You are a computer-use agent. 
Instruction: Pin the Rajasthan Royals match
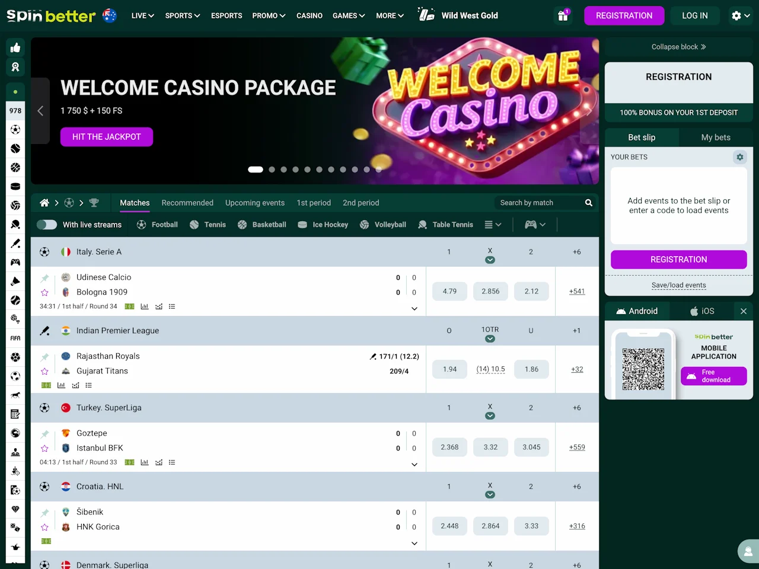coord(44,357)
